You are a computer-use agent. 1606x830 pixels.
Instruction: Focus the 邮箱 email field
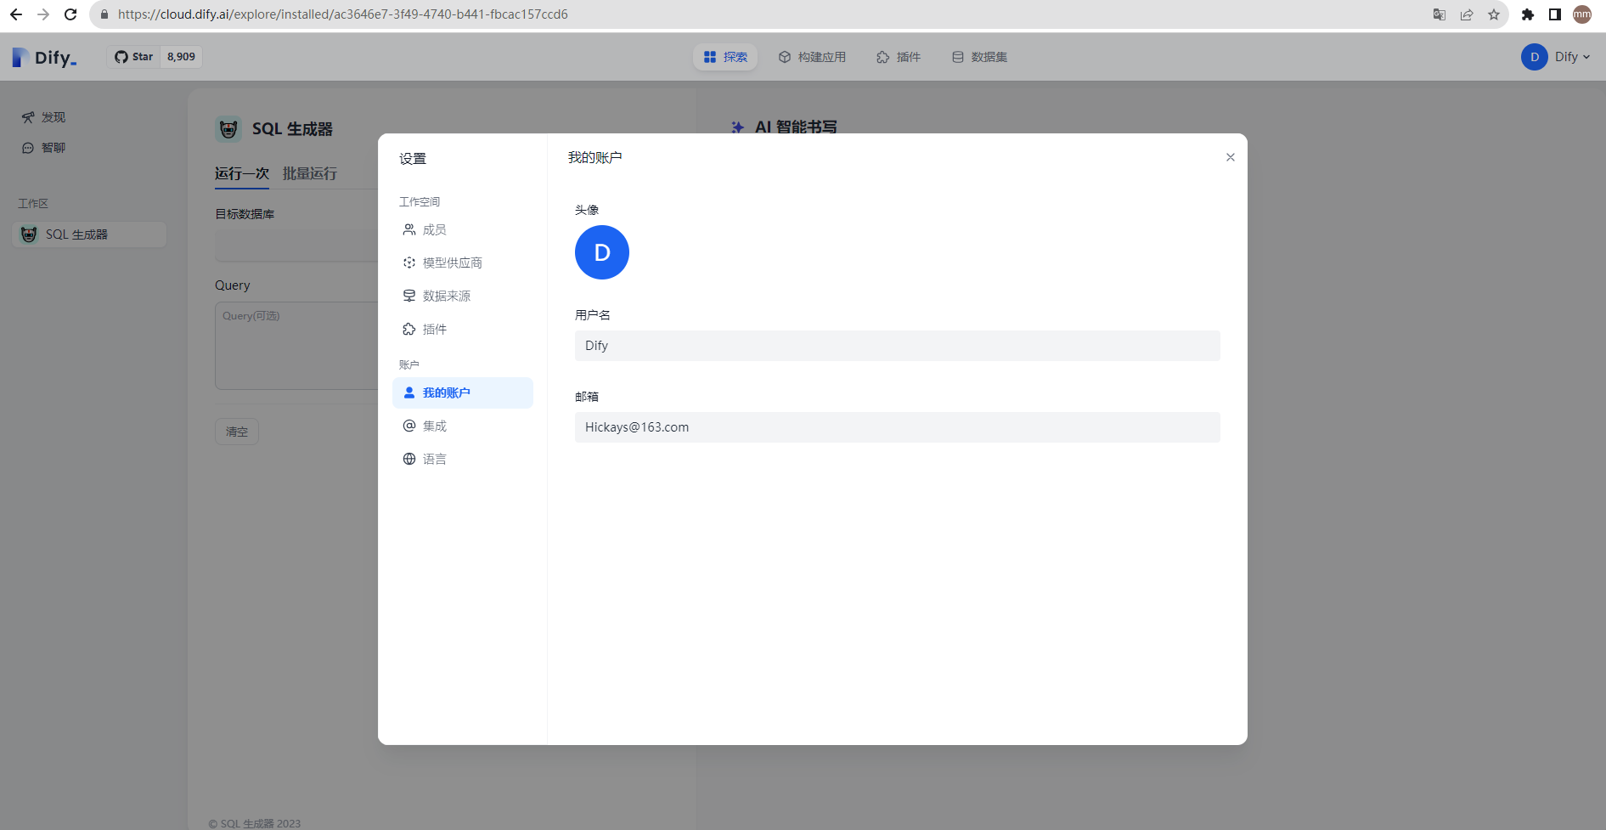[x=897, y=427]
